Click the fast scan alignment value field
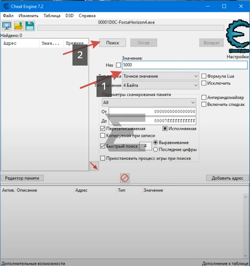 point(145,146)
